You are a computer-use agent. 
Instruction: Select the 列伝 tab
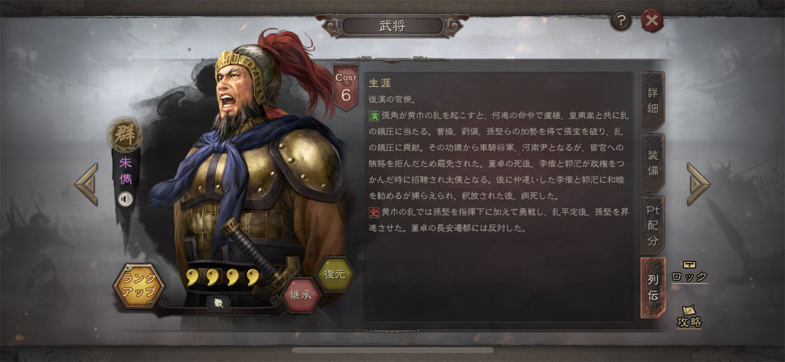653,287
